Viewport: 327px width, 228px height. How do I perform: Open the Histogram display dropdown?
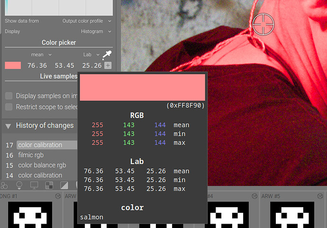[x=96, y=31]
